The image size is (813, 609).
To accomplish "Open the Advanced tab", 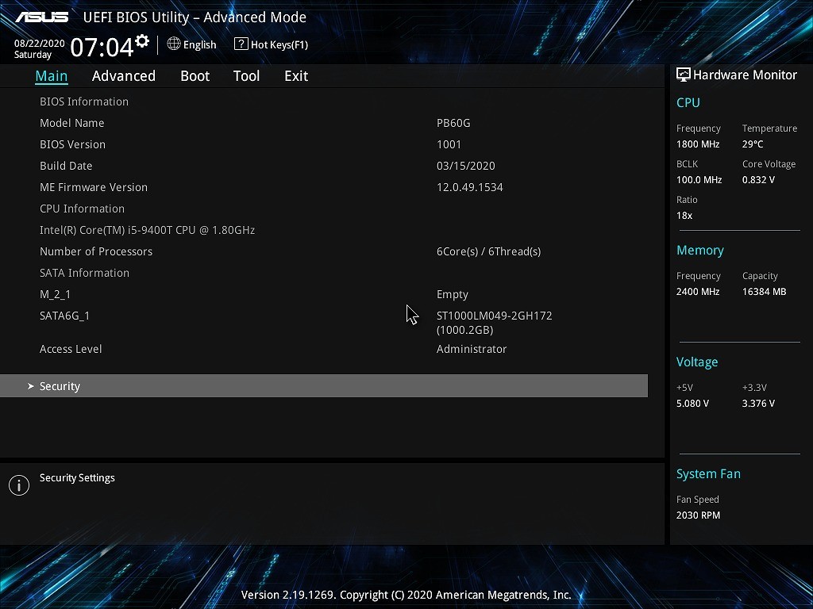I will (x=123, y=76).
